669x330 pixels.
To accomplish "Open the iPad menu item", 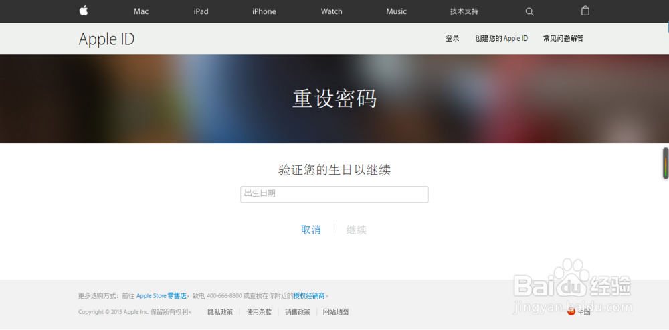I will pos(201,11).
